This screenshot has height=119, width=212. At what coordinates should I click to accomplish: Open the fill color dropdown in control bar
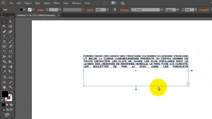[25, 10]
